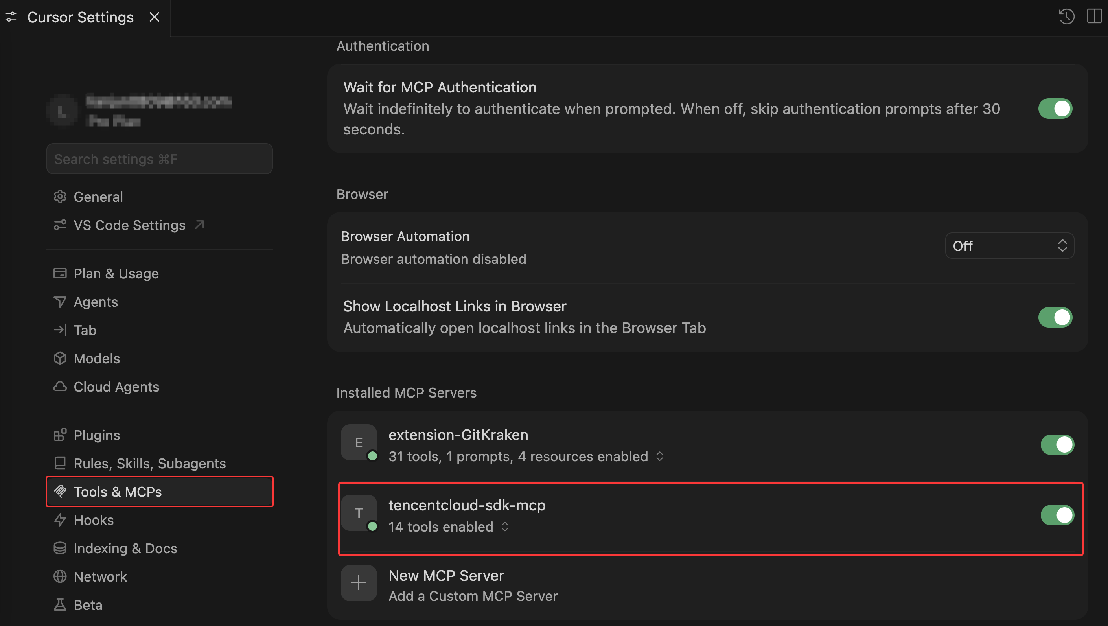Open the history clock icon
1108x626 pixels.
(x=1067, y=17)
